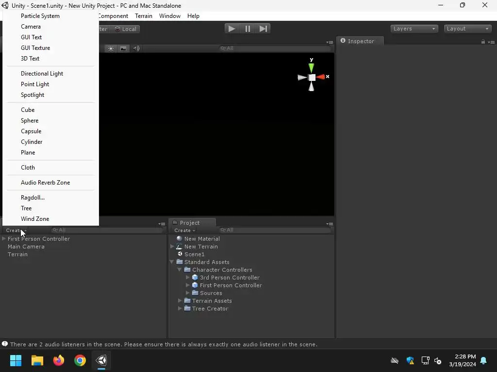Choose Cube from the create menu
This screenshot has width=497, height=372.
(x=28, y=110)
